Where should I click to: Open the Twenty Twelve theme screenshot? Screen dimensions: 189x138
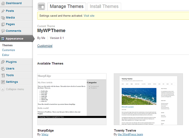[148, 99]
